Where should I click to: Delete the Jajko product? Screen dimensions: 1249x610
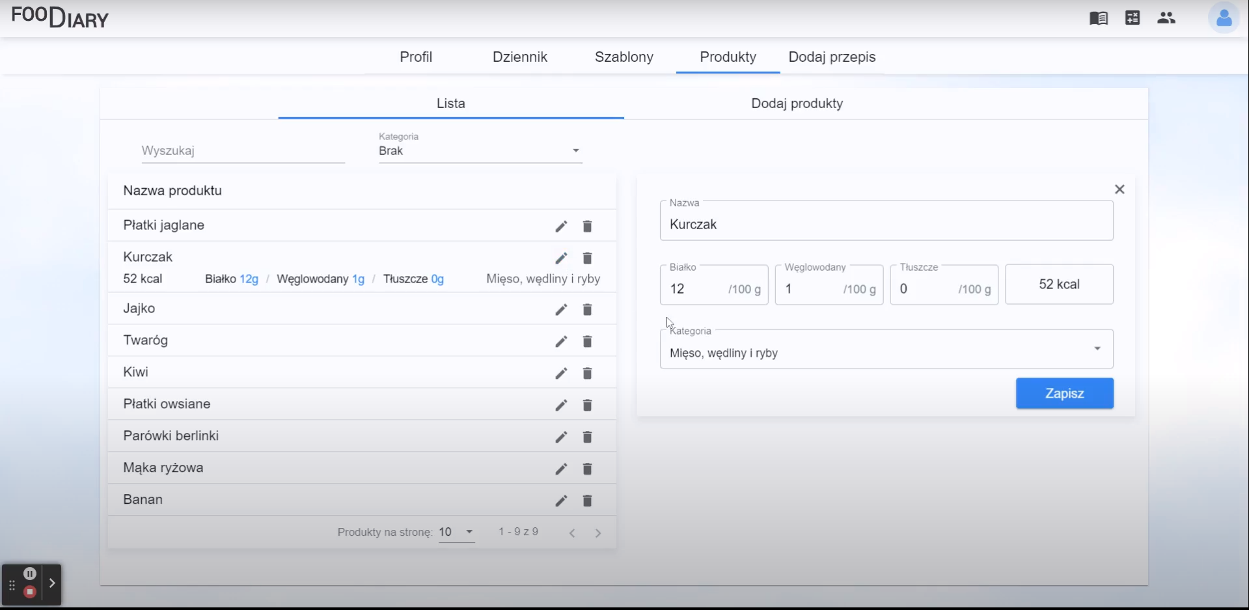click(x=587, y=309)
